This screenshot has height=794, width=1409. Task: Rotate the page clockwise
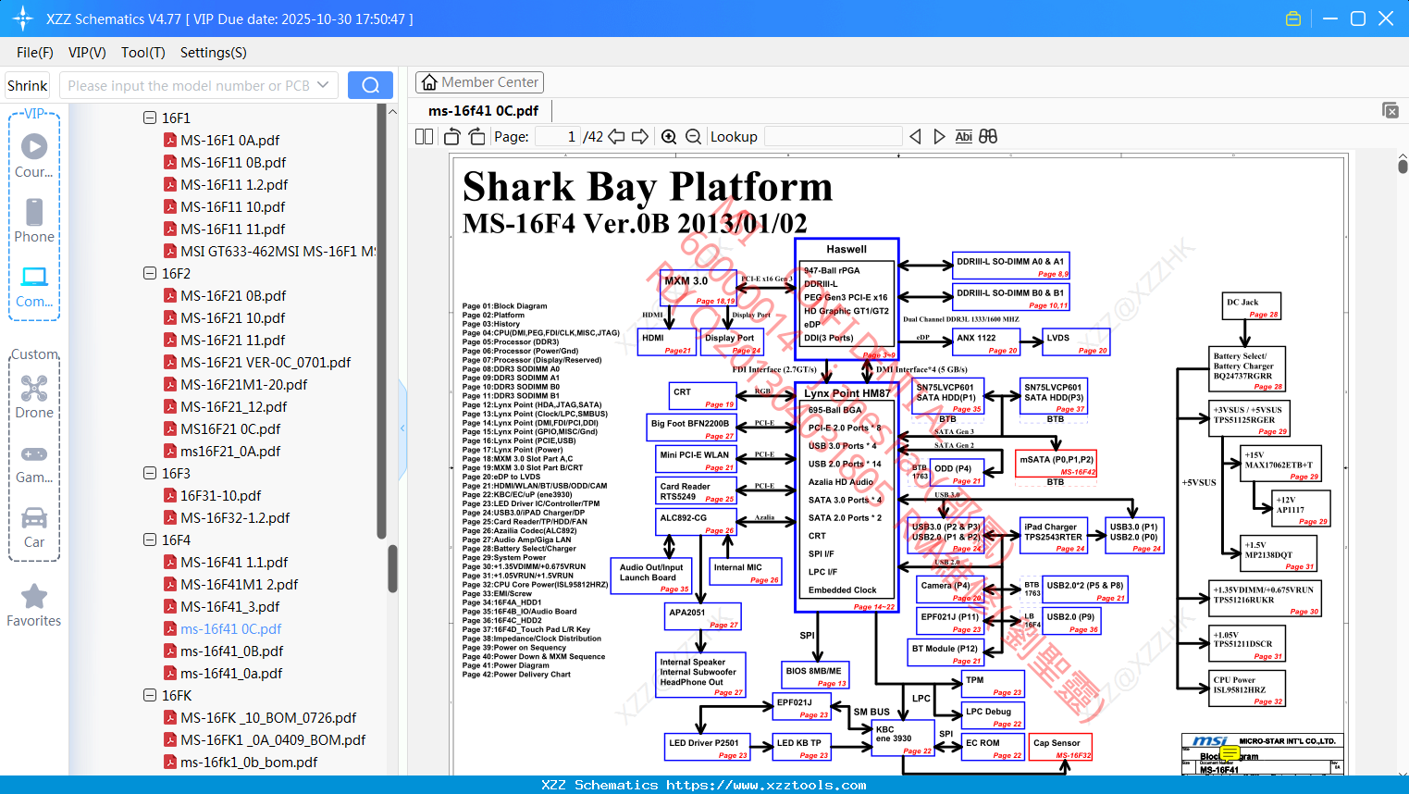[x=476, y=137]
